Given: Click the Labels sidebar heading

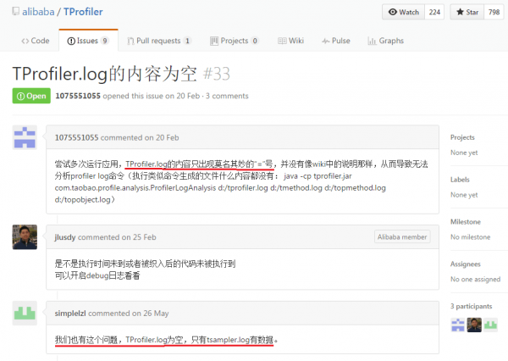Looking at the screenshot, I should [x=460, y=180].
